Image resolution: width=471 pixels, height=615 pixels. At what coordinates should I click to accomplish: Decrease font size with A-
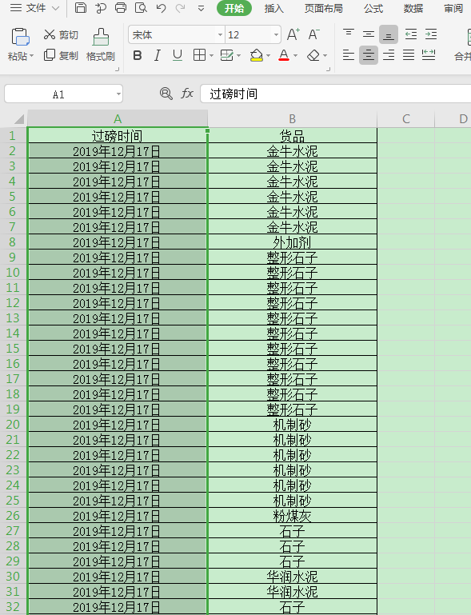click(x=313, y=34)
